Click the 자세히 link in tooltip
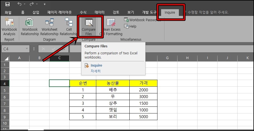Viewport: 254px width, 131px height. coord(96,71)
